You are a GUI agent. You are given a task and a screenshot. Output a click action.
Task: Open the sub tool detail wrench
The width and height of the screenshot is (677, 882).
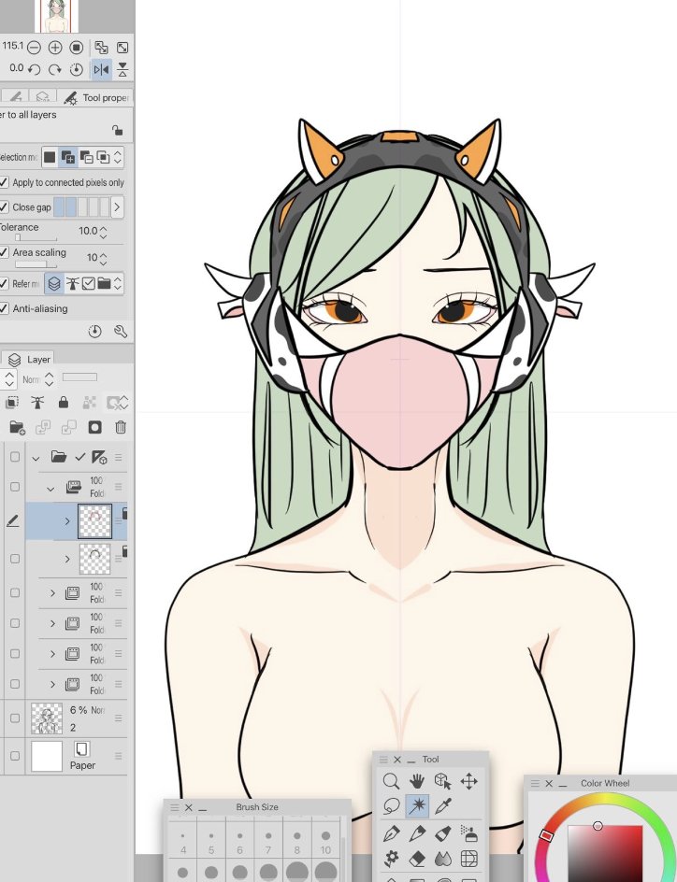[x=121, y=332]
